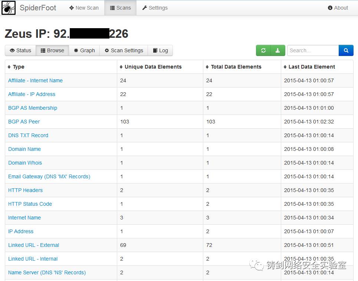Open Email Gateway (DNS 'MX' Records) results

click(x=49, y=176)
